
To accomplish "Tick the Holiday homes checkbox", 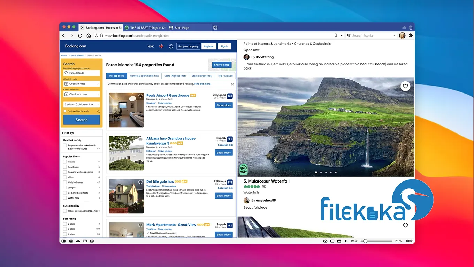I will [65, 183].
